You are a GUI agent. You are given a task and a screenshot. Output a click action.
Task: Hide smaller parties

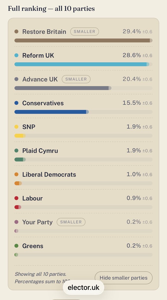123,278
